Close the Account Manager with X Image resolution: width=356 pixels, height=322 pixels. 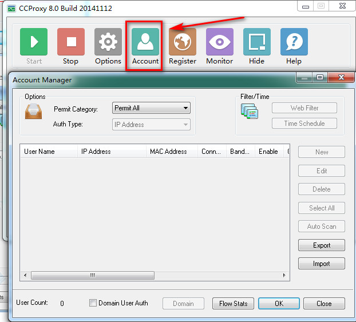pyautogui.click(x=341, y=77)
